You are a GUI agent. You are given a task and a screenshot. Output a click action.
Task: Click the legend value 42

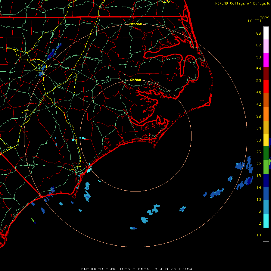coord(259,104)
